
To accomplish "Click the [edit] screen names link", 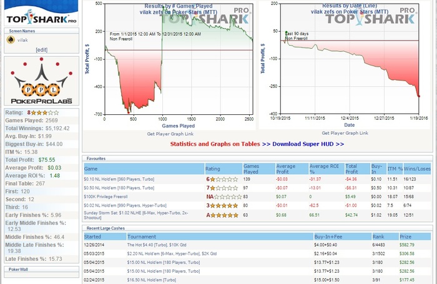I will pyautogui.click(x=42, y=49).
